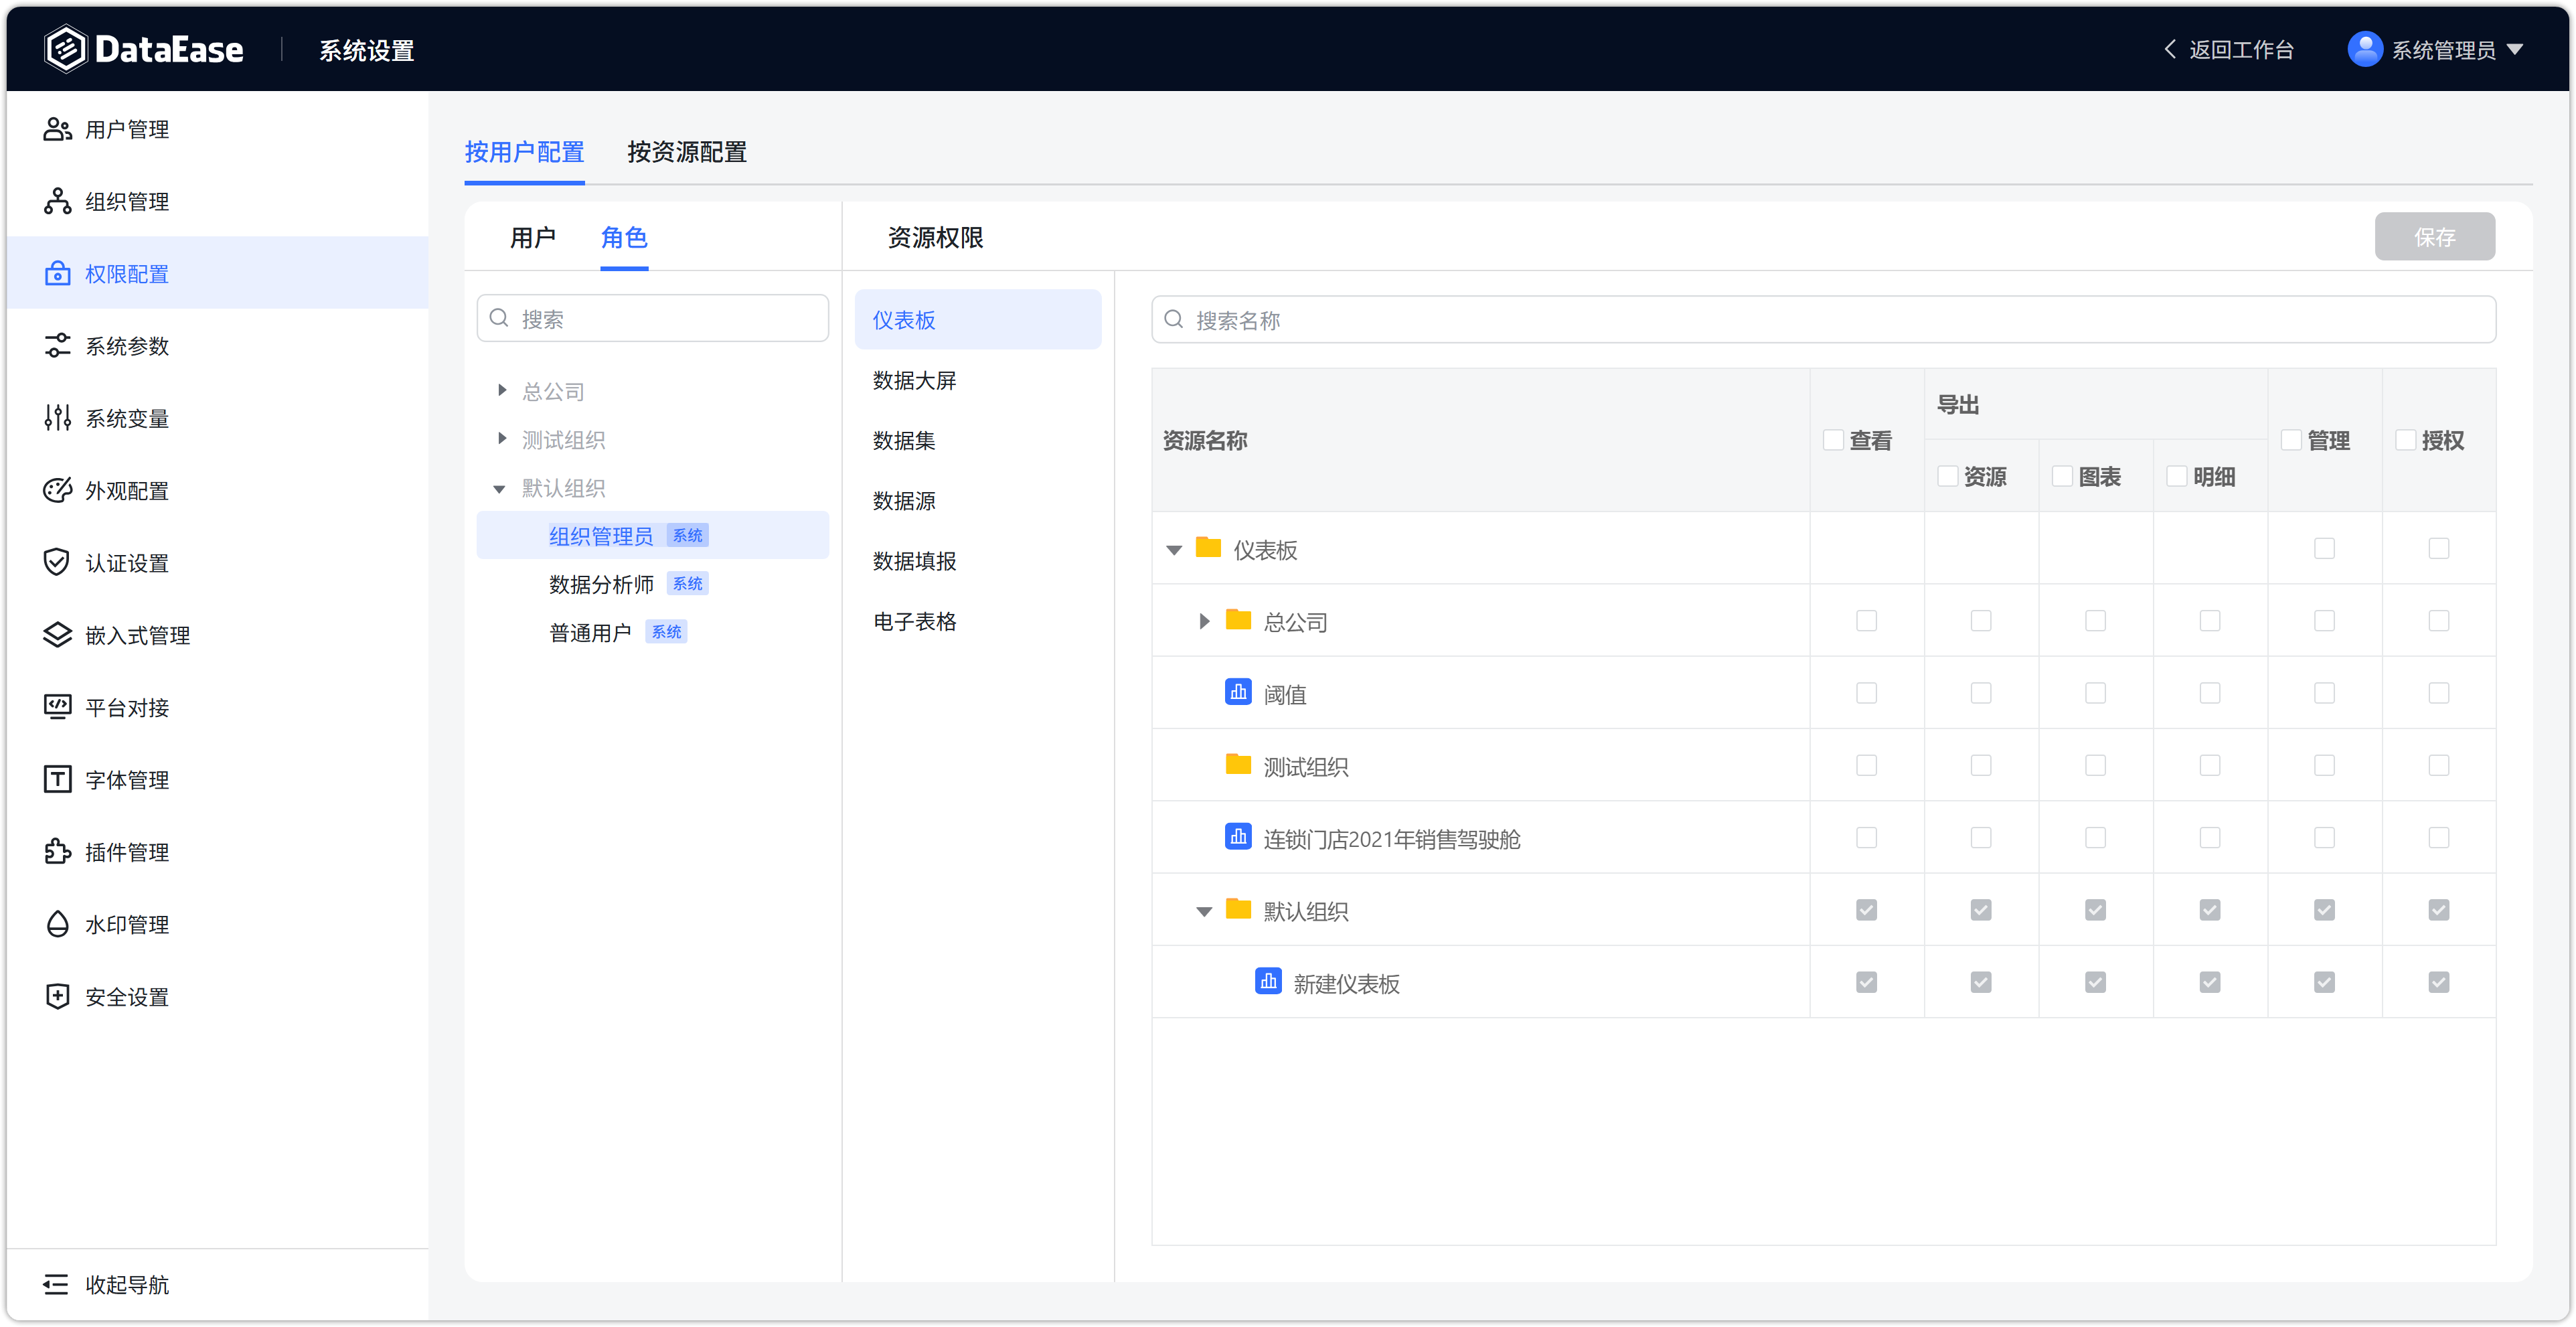Click the 权限配置 lock icon
Viewport: 2576px width, 1327px height.
click(x=58, y=273)
